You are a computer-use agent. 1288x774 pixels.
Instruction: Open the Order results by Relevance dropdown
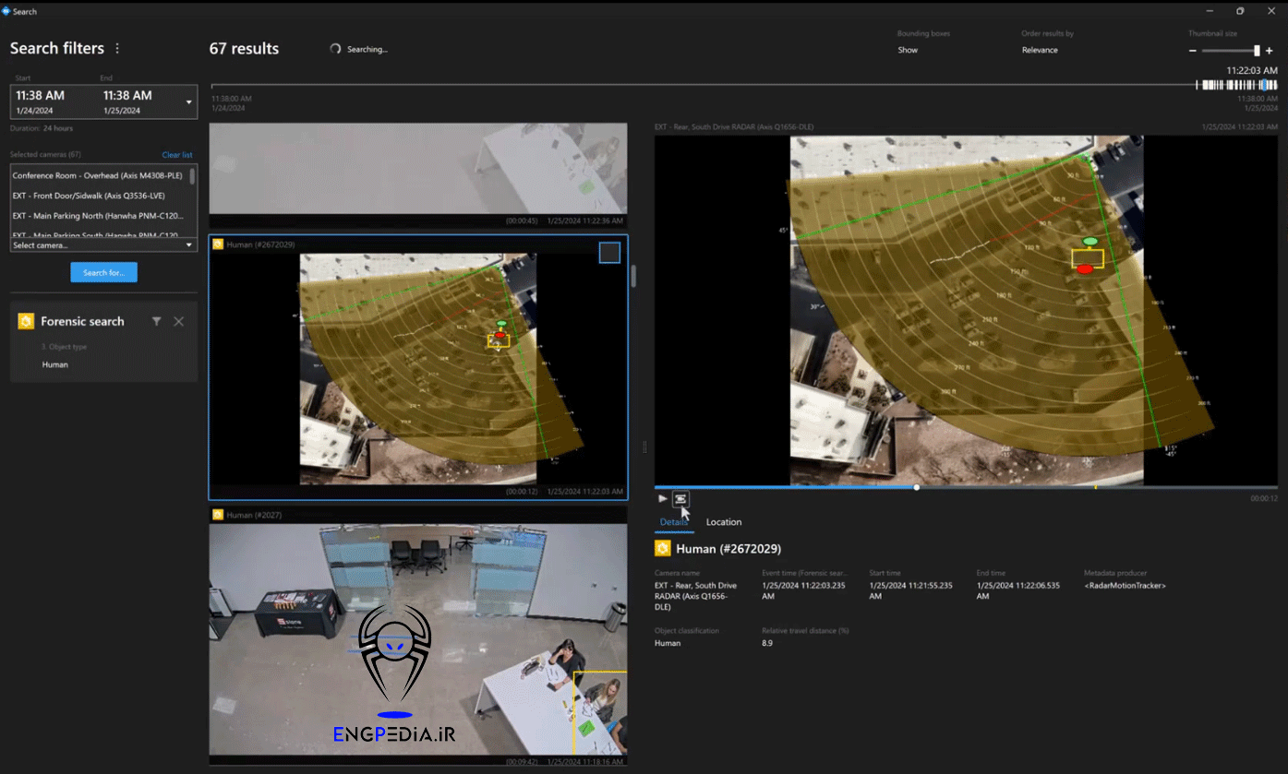pyautogui.click(x=1040, y=50)
